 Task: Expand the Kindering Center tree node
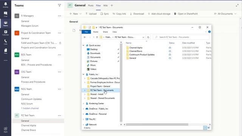pyautogui.click(x=84, y=104)
